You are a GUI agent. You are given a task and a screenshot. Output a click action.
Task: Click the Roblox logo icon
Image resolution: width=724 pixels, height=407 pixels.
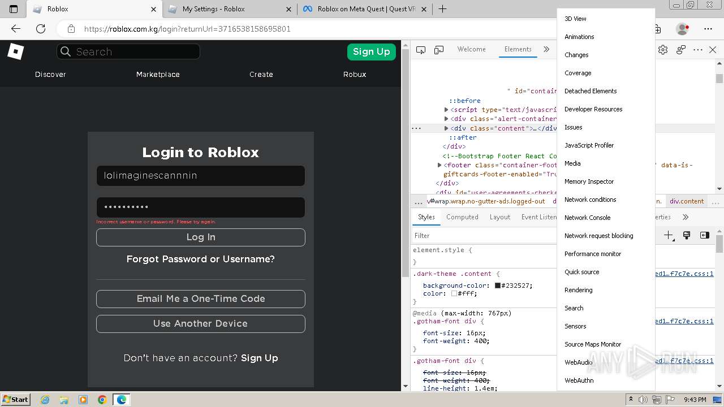15,51
